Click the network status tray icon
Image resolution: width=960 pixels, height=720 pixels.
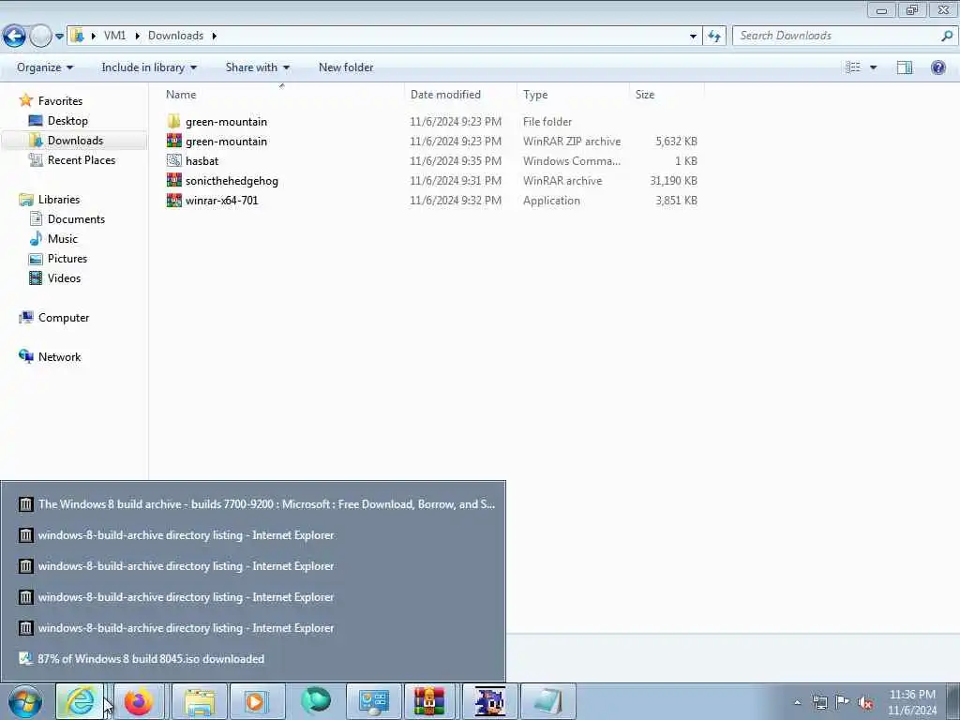point(819,702)
